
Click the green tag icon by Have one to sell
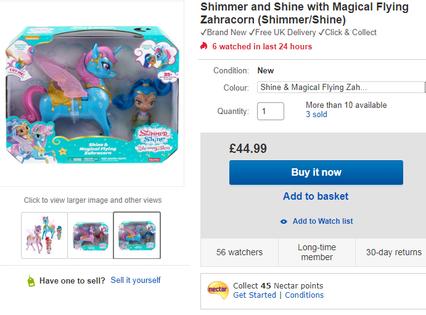coord(31,281)
